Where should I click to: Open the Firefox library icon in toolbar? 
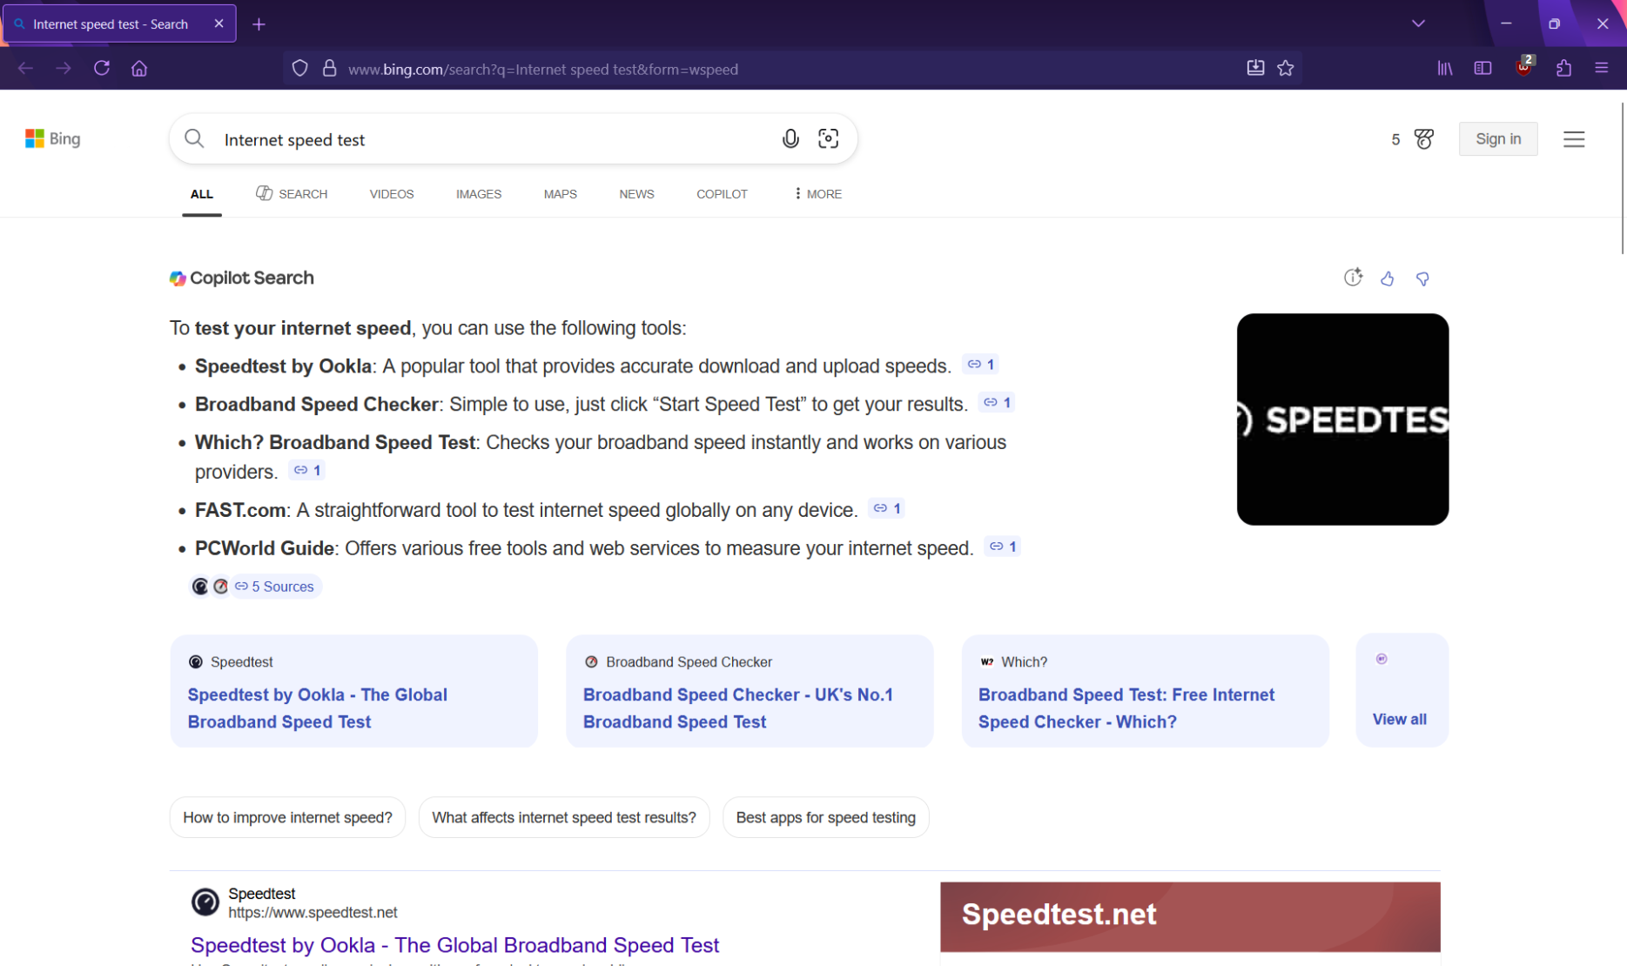tap(1444, 68)
